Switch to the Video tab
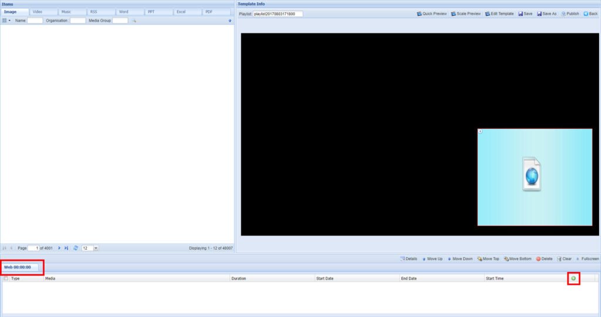Image resolution: width=601 pixels, height=317 pixels. [x=38, y=12]
